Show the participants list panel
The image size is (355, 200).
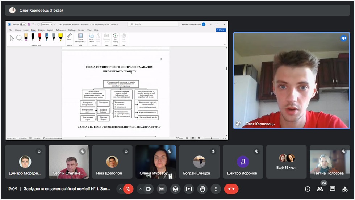tap(320, 189)
